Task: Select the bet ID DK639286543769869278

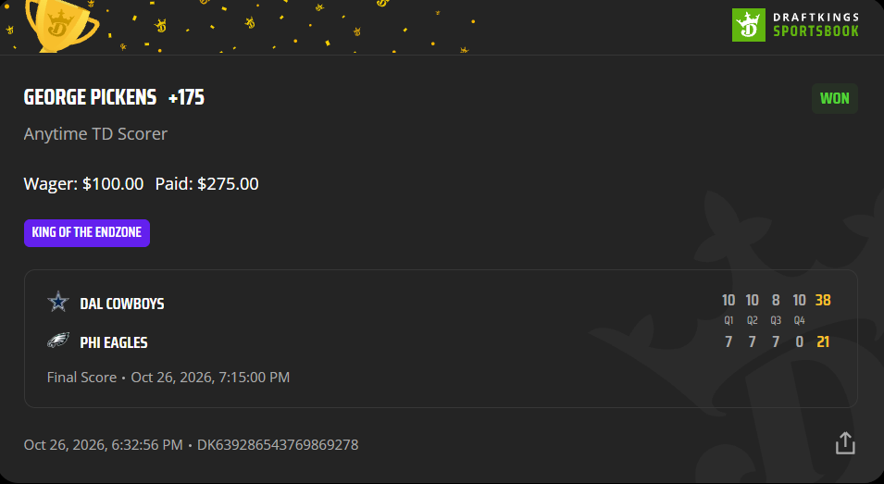Action: [278, 444]
